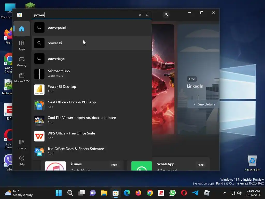
Task: Open Task View from the taskbar
Action: coord(82,193)
